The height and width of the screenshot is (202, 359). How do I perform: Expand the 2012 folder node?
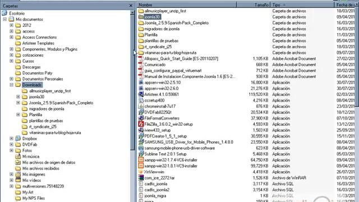click(x=11, y=25)
